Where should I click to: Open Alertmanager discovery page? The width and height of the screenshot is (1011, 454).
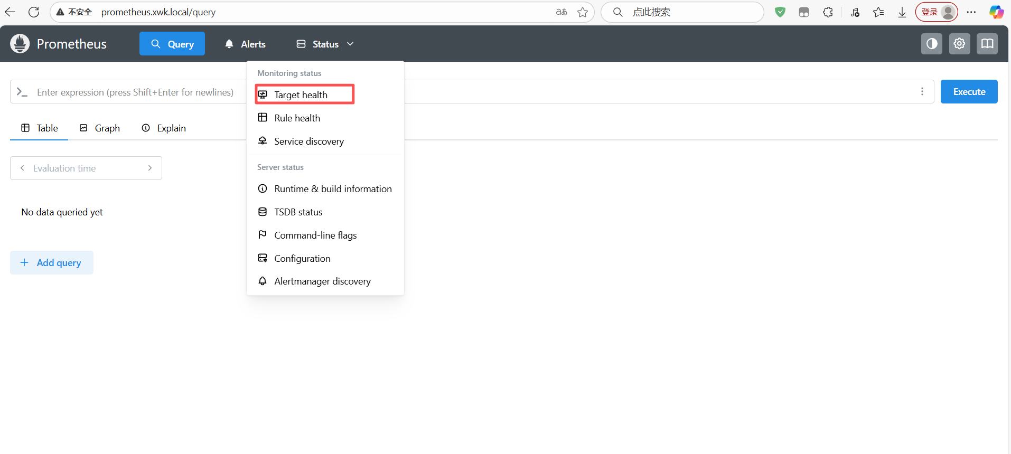tap(325, 281)
